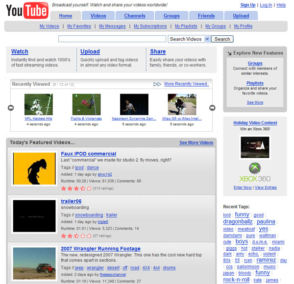
Task: Focus the search text field
Action: click(x=112, y=39)
